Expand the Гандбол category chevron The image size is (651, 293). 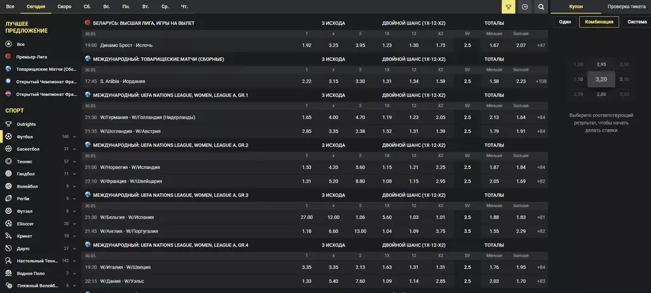click(x=74, y=174)
